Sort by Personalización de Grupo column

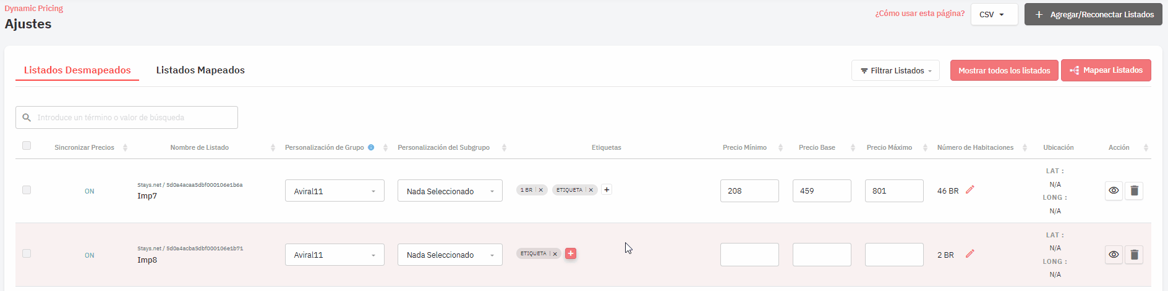tap(385, 148)
